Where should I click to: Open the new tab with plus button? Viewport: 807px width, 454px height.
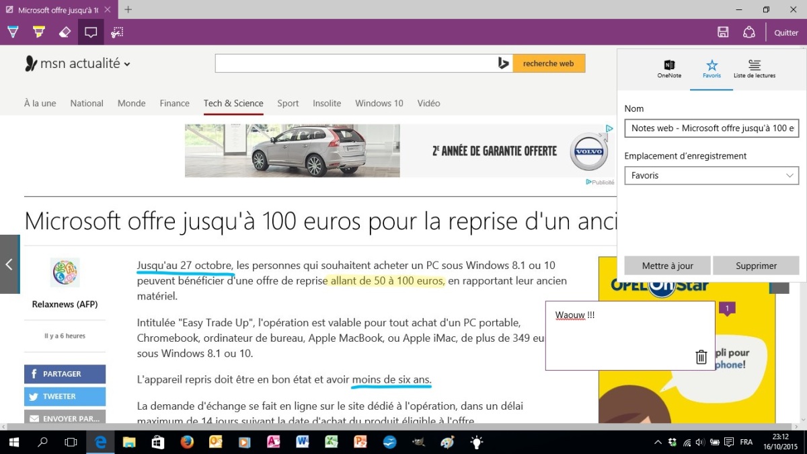click(x=128, y=9)
